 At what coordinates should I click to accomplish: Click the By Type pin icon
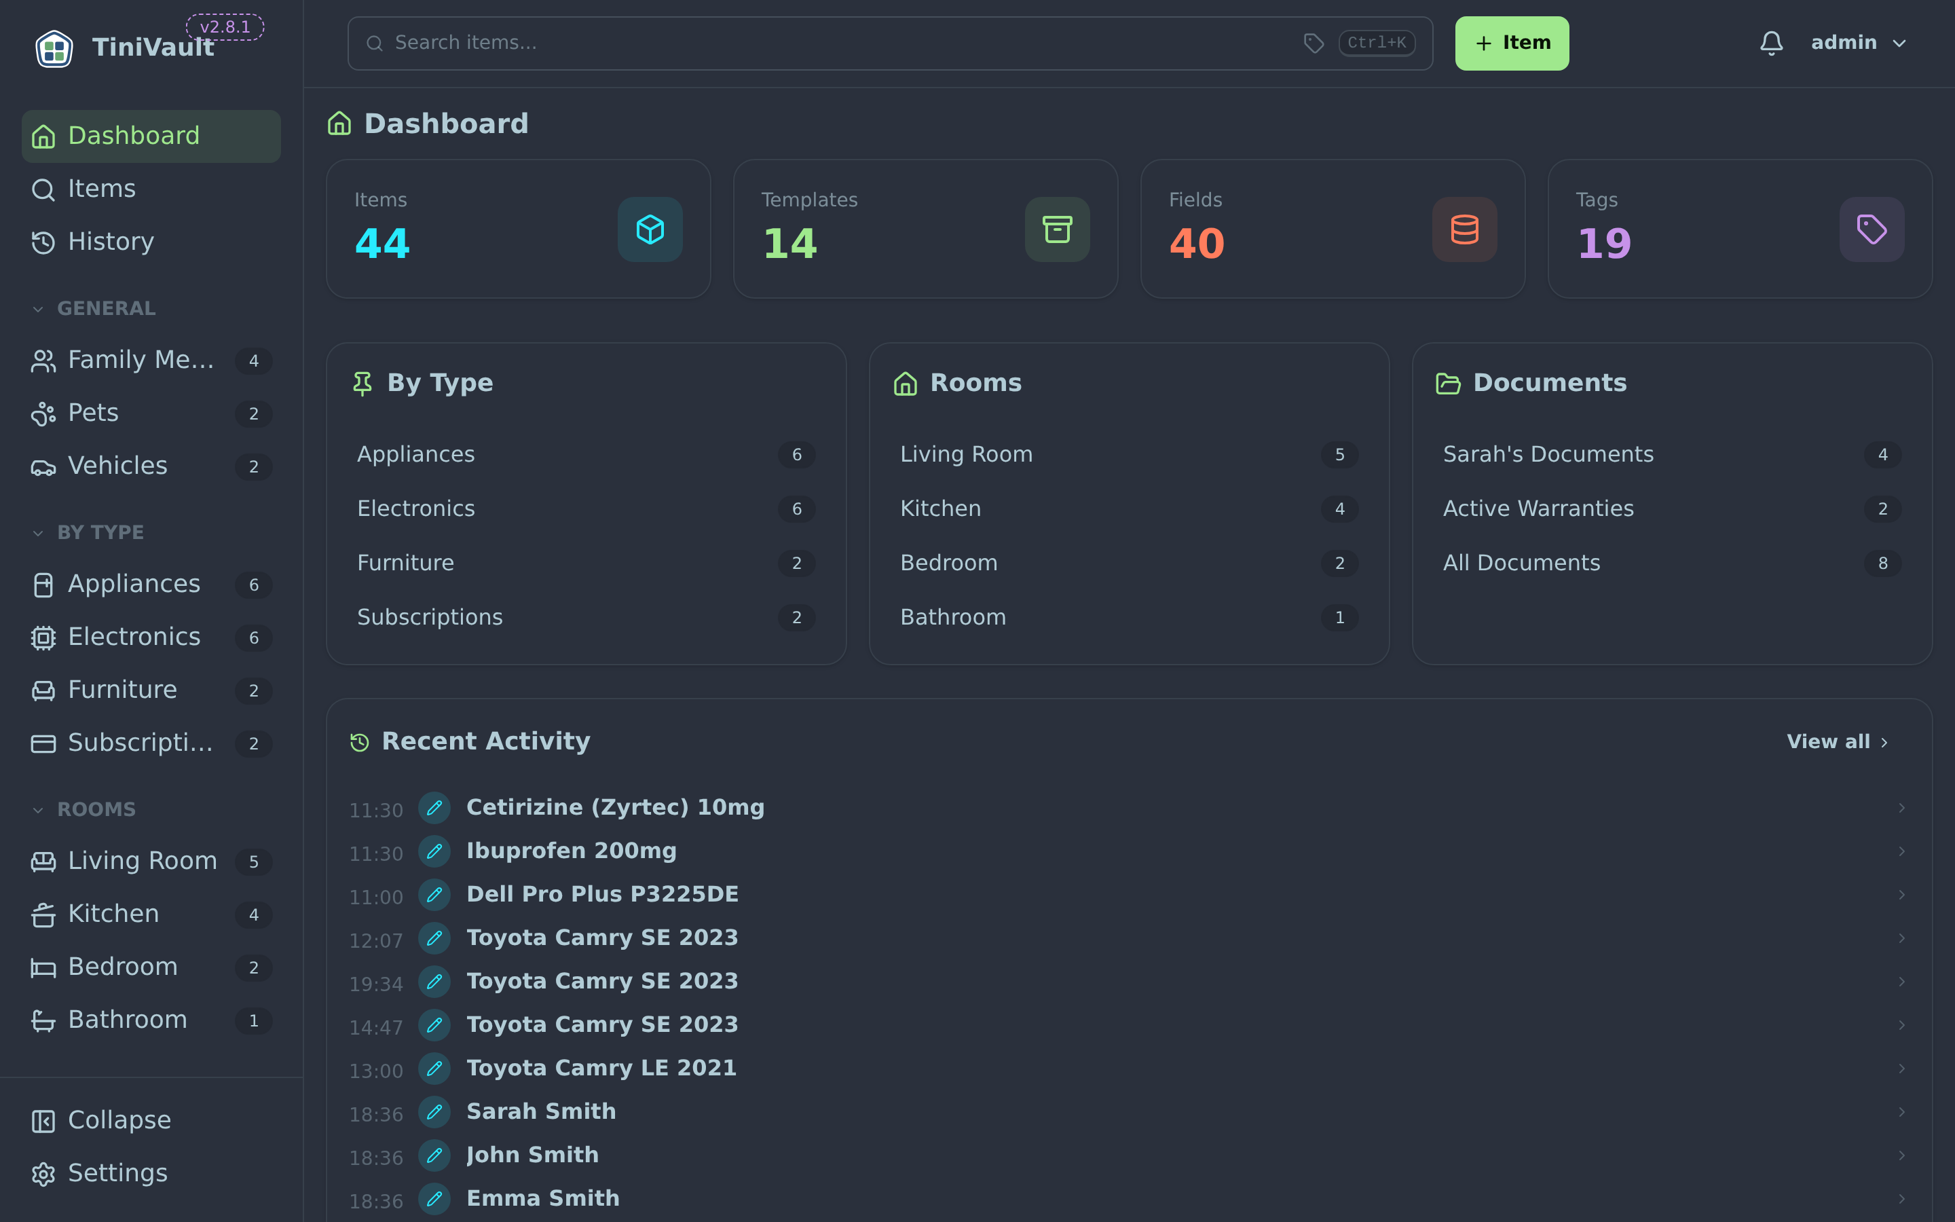coord(362,383)
